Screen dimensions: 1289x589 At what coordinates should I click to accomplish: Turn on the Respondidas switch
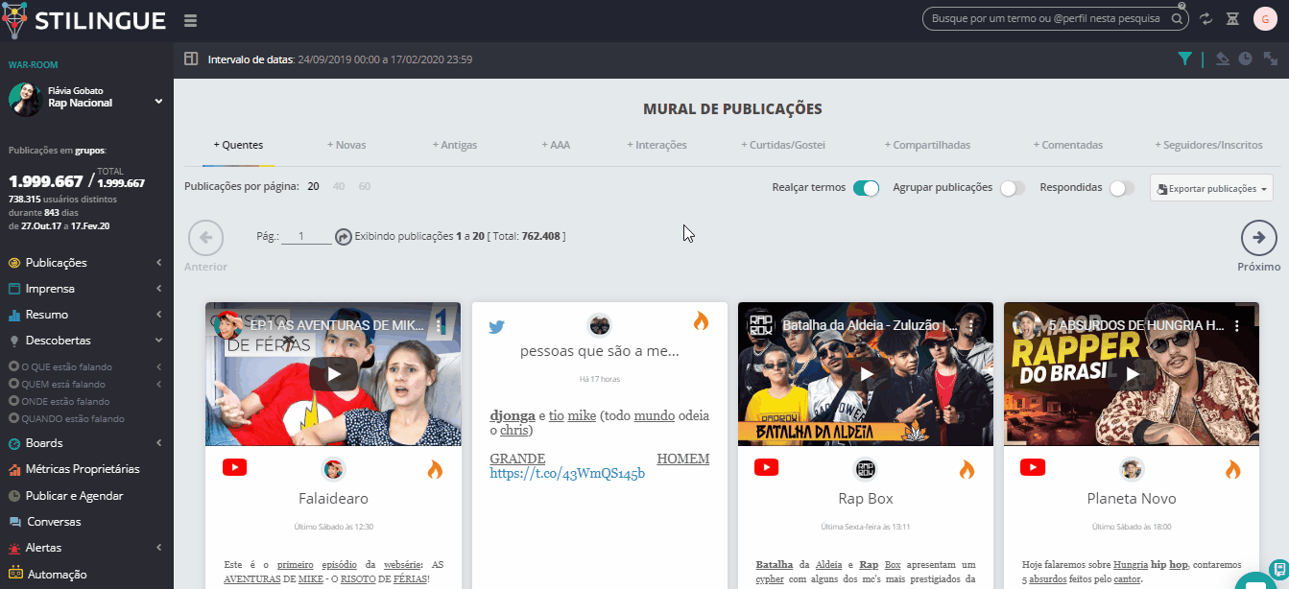(1122, 188)
